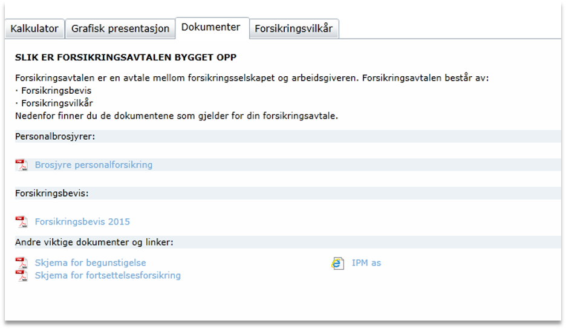This screenshot has width=566, height=329.
Task: Follow the IPM as web link
Action: coord(366,263)
